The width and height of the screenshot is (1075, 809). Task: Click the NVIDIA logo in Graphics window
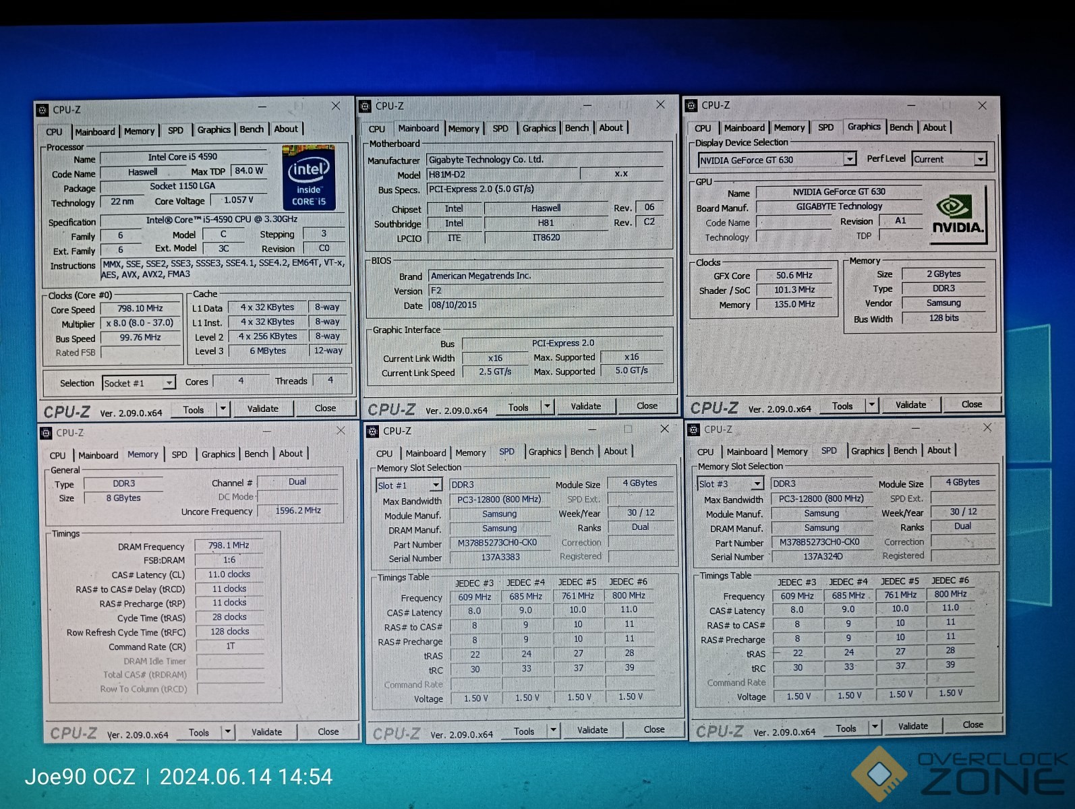pyautogui.click(x=957, y=215)
